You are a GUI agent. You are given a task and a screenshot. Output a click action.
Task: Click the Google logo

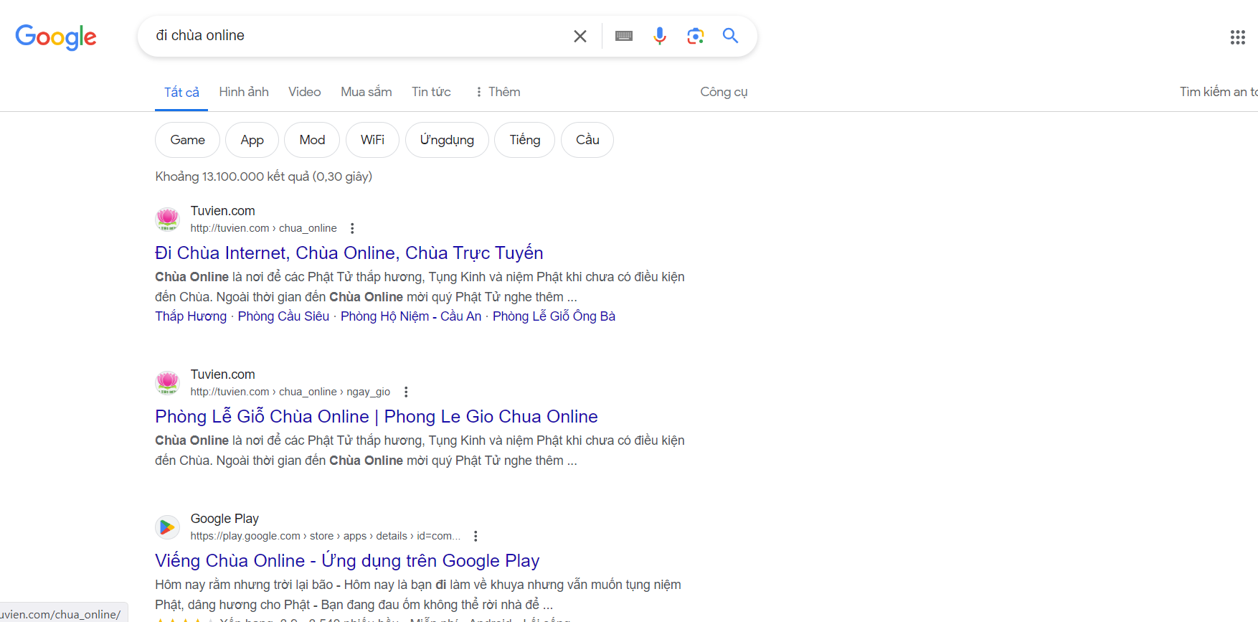pyautogui.click(x=56, y=37)
